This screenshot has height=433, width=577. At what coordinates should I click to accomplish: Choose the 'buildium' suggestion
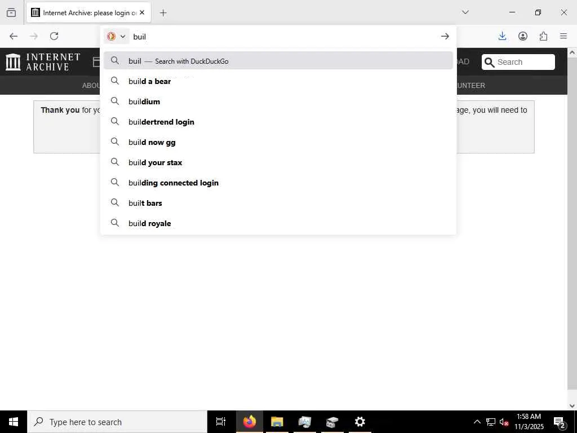click(x=278, y=101)
